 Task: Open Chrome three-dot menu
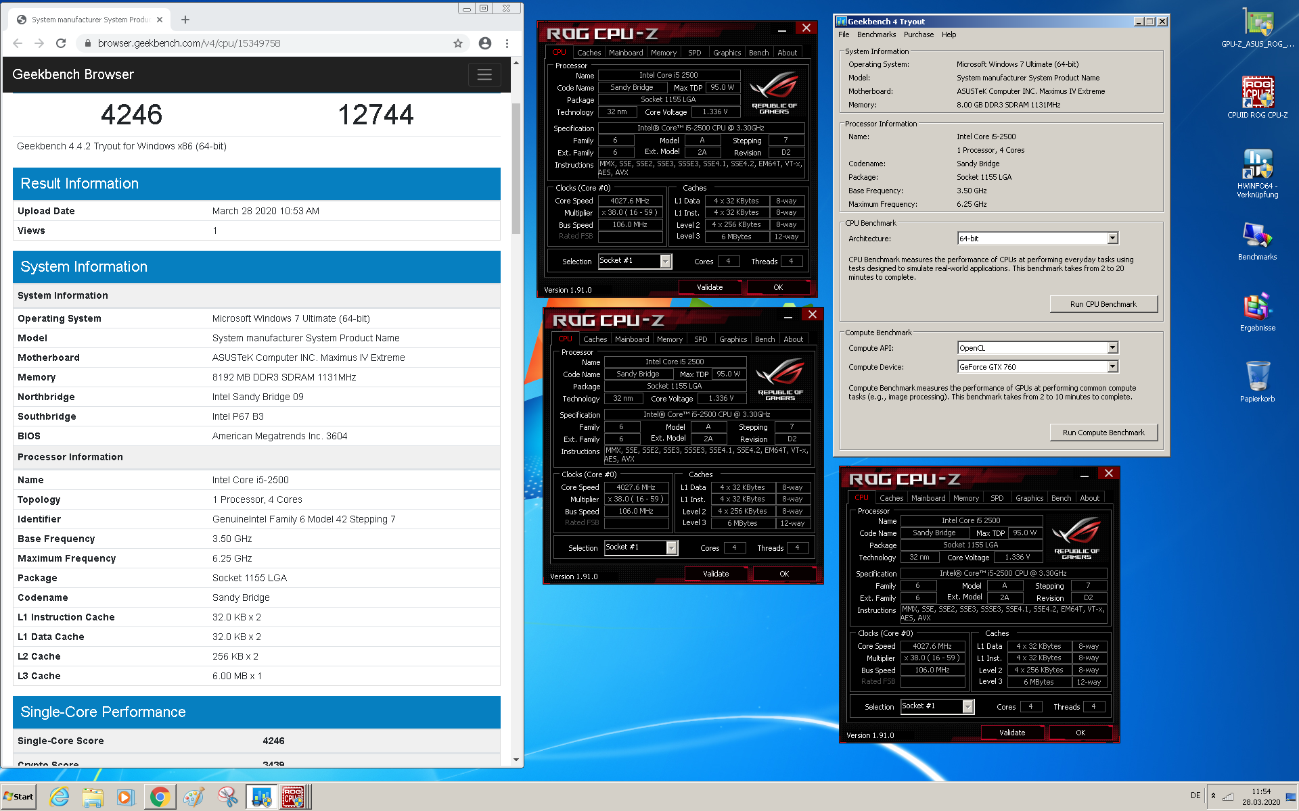tap(507, 43)
